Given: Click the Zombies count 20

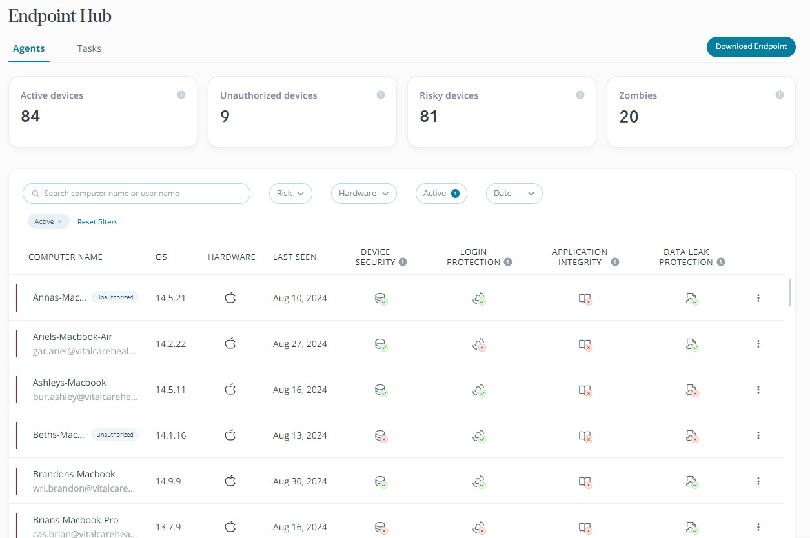Looking at the screenshot, I should (629, 116).
